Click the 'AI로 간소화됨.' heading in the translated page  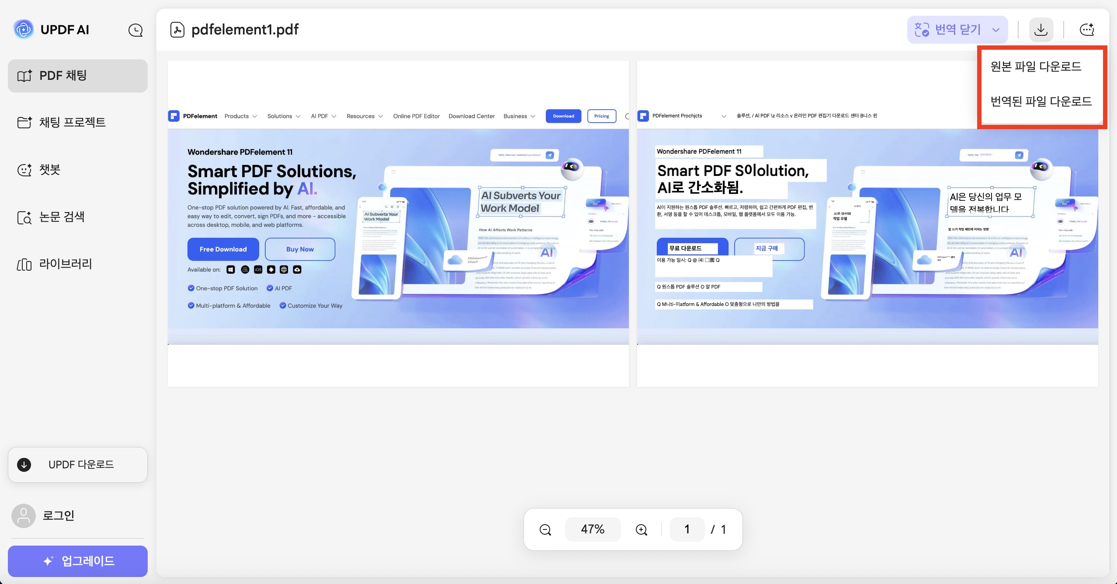click(700, 188)
